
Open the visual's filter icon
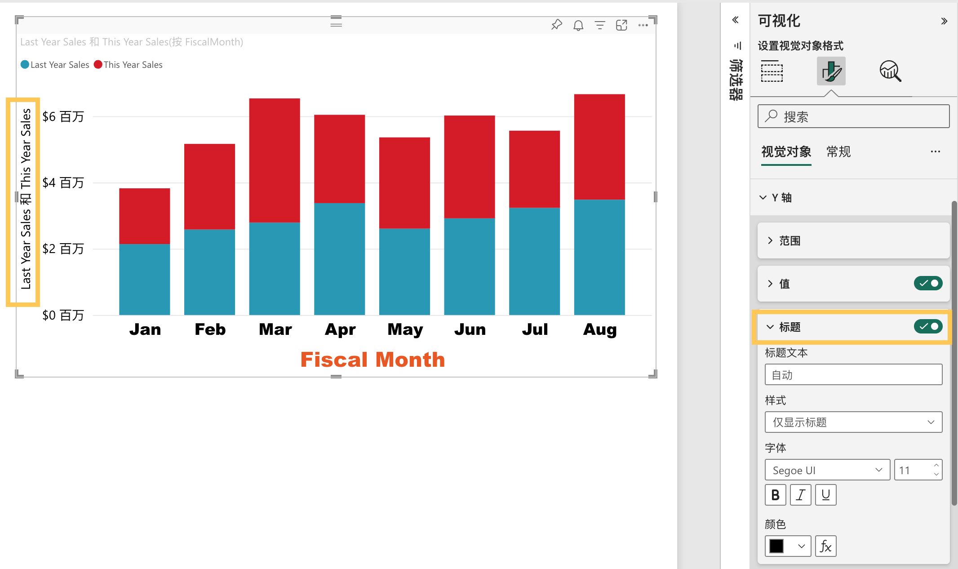click(600, 25)
